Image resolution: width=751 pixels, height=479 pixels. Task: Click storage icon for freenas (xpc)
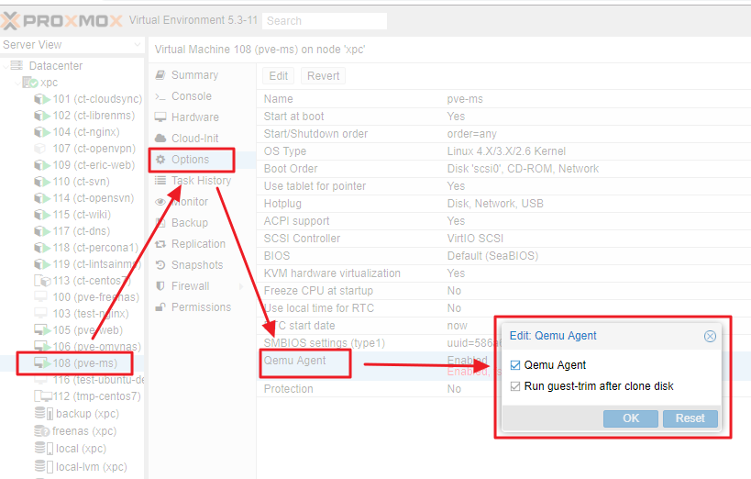point(41,431)
